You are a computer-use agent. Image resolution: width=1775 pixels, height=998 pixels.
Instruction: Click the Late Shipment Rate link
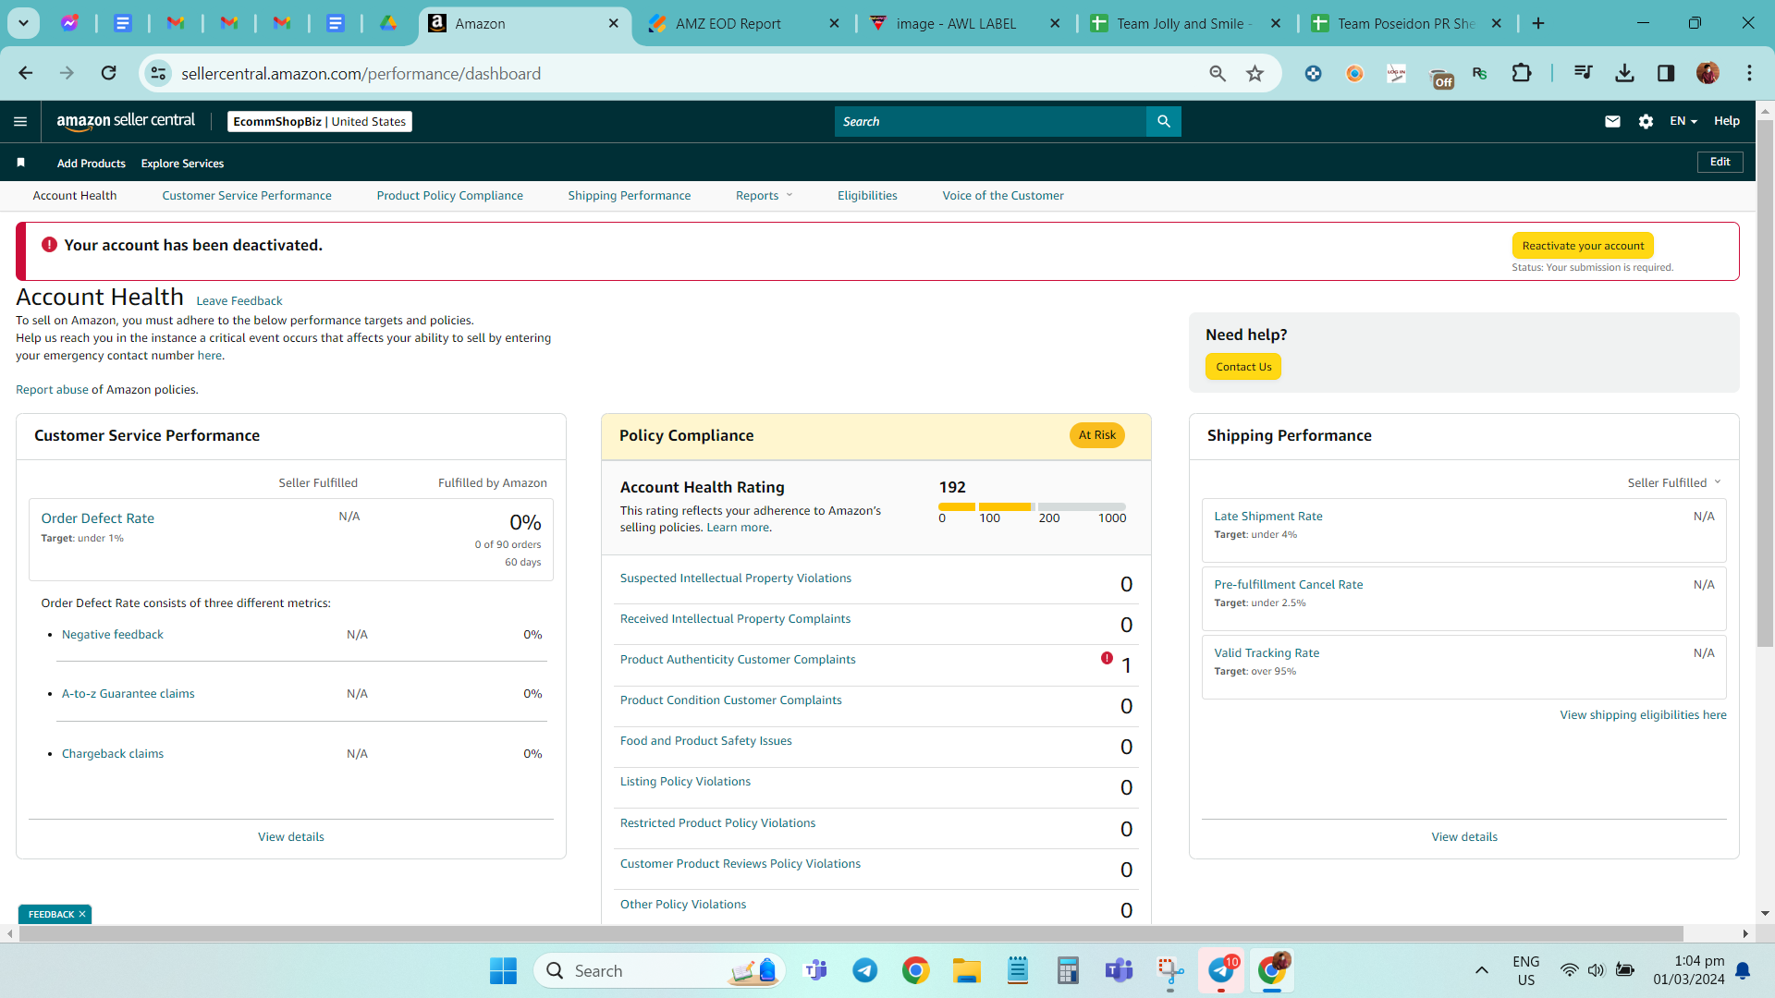(x=1268, y=517)
